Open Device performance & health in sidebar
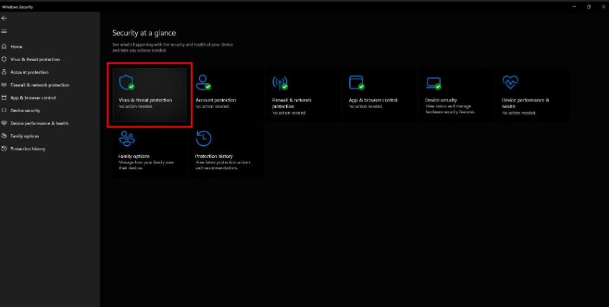 [39, 123]
